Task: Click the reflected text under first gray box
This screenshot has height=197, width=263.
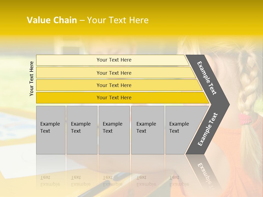Action: click(x=50, y=181)
